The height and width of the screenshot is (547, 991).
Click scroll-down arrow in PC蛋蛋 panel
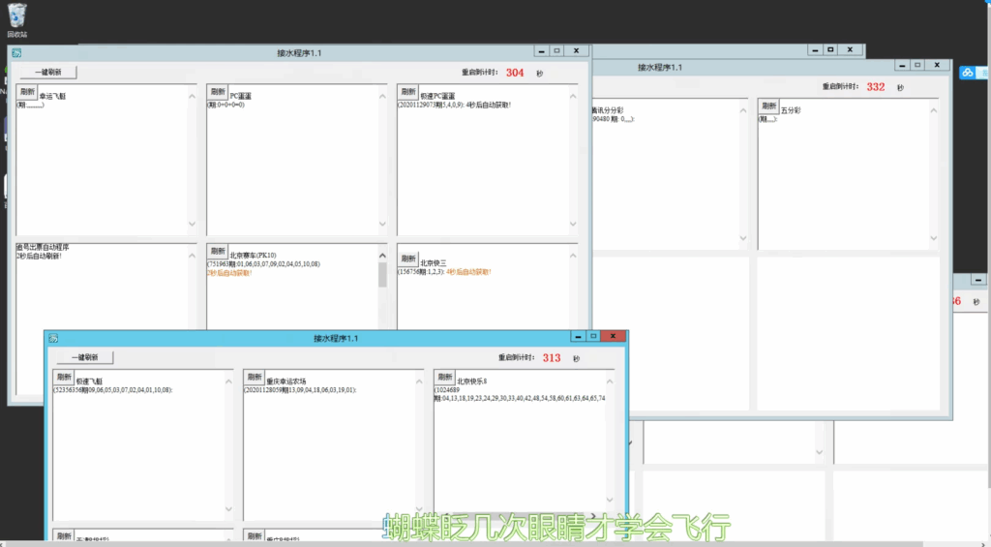[382, 223]
